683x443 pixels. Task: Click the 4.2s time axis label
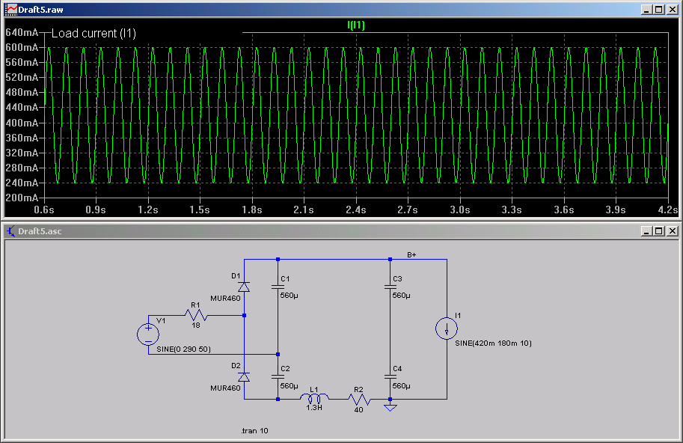click(668, 210)
